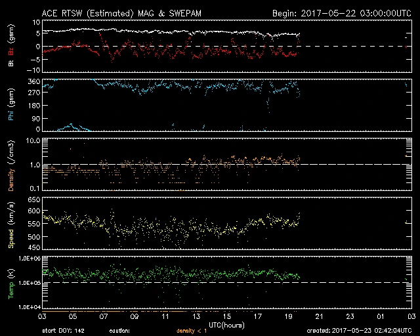Click the "1.0E+04" tick label in Temp panel
Image resolution: width=420 pixels, height=336 pixels.
coord(30,307)
